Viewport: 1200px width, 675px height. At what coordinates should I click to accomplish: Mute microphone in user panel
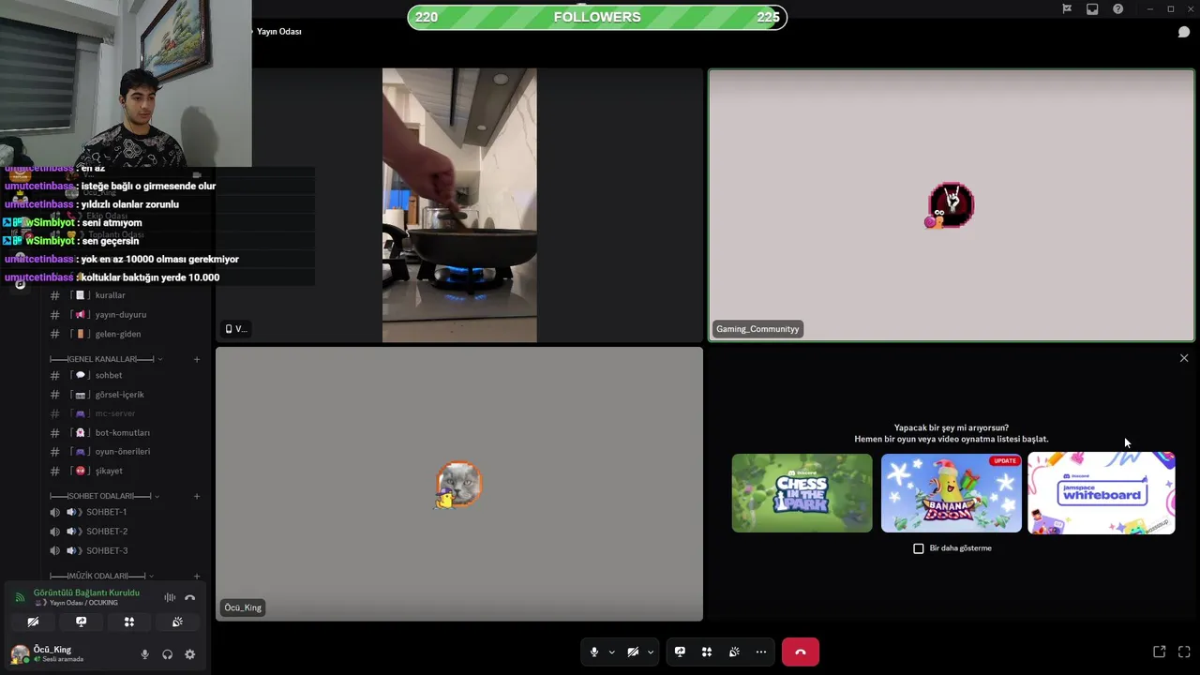pyautogui.click(x=144, y=654)
